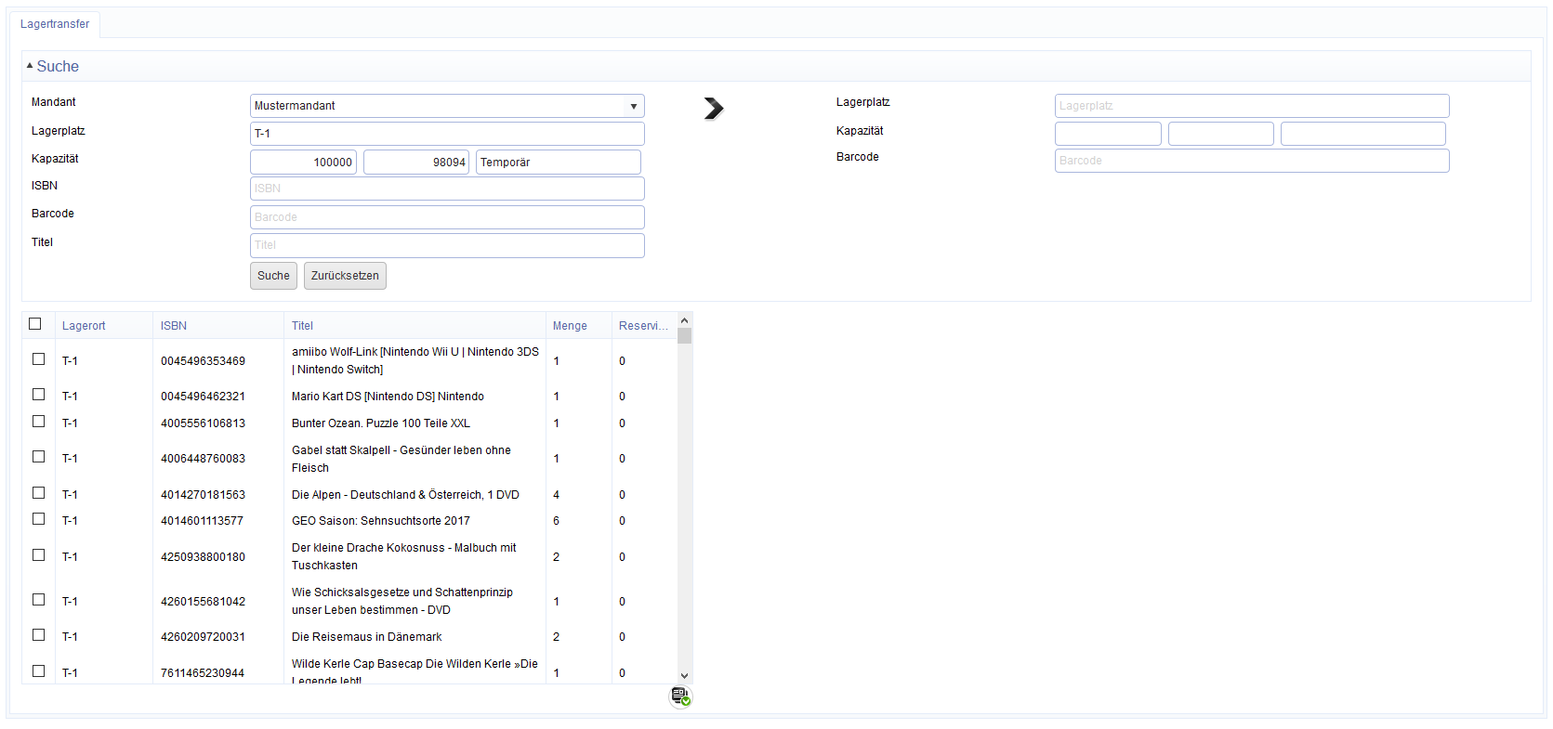Check the Mario Kart DS row checkbox
This screenshot has height=729, width=1553.
(x=39, y=395)
